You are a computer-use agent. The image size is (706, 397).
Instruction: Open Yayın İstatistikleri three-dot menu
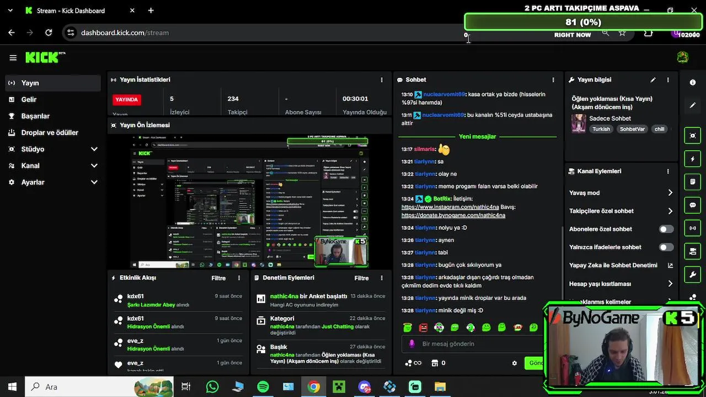(x=382, y=80)
